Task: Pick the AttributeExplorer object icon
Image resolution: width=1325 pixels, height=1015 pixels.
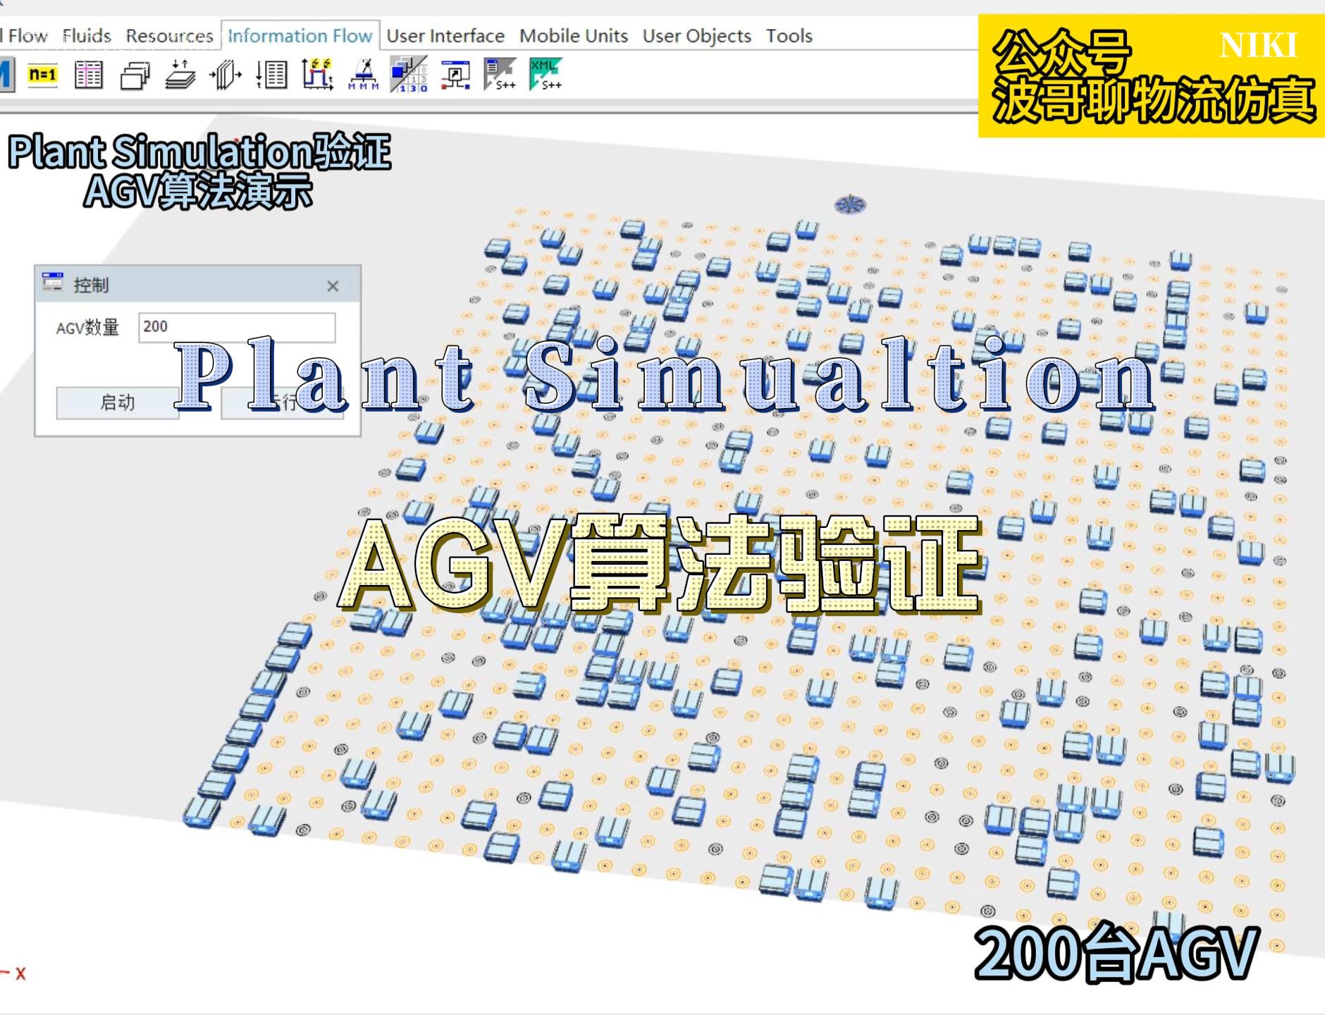Action: [x=409, y=74]
